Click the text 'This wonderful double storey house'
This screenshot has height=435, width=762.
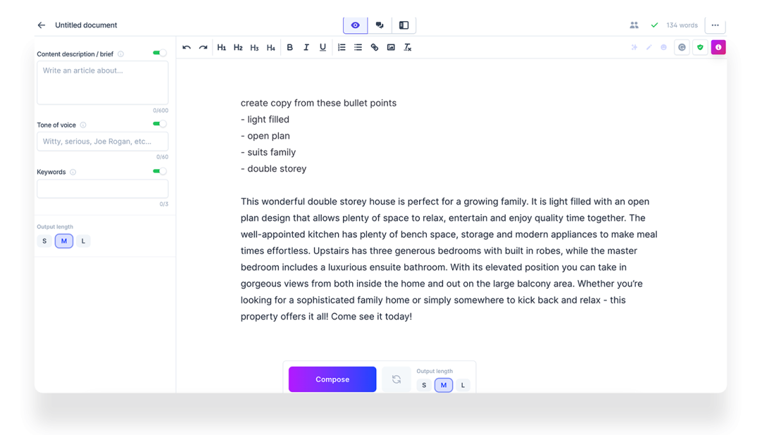pos(317,202)
